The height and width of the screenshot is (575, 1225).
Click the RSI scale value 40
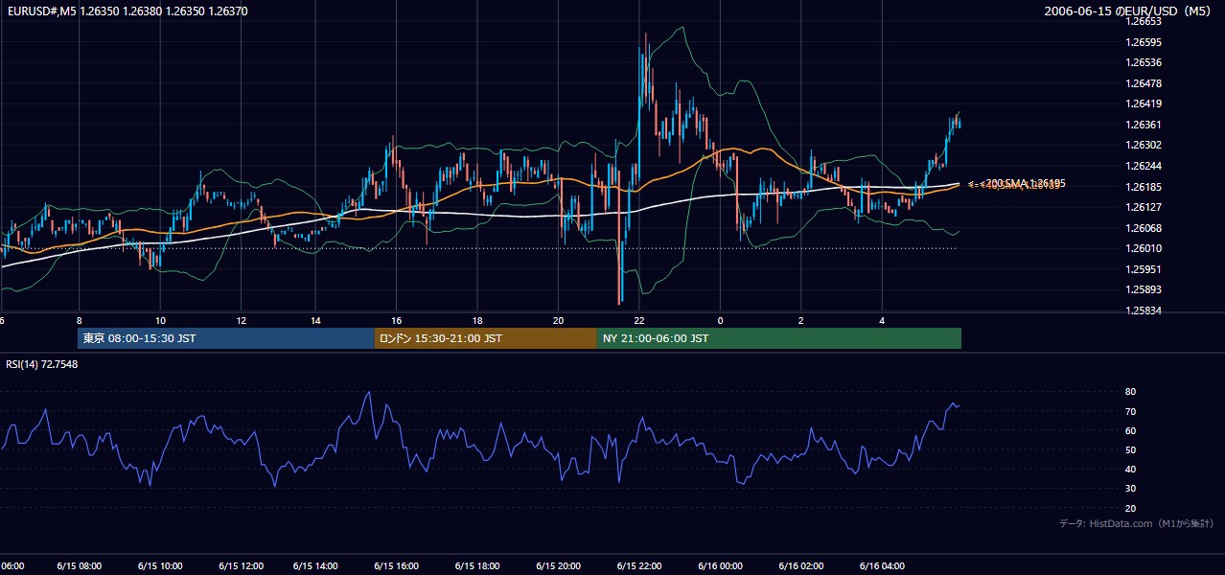(x=1130, y=469)
